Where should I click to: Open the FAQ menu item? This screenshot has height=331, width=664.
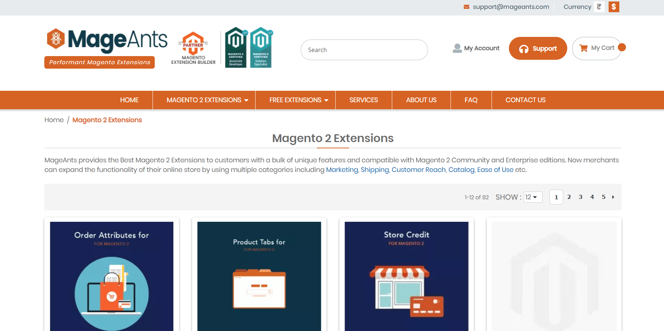click(471, 100)
